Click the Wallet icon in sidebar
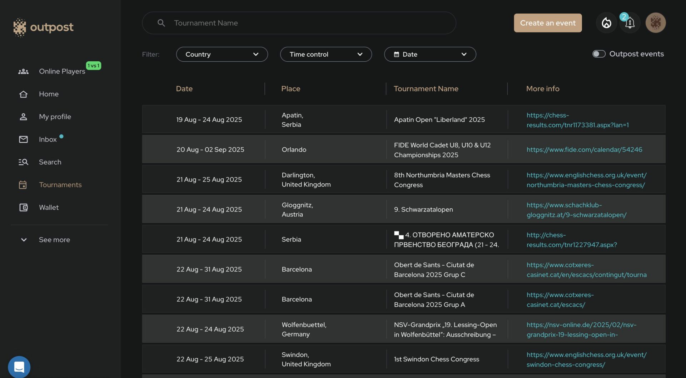The width and height of the screenshot is (686, 378). 23,208
